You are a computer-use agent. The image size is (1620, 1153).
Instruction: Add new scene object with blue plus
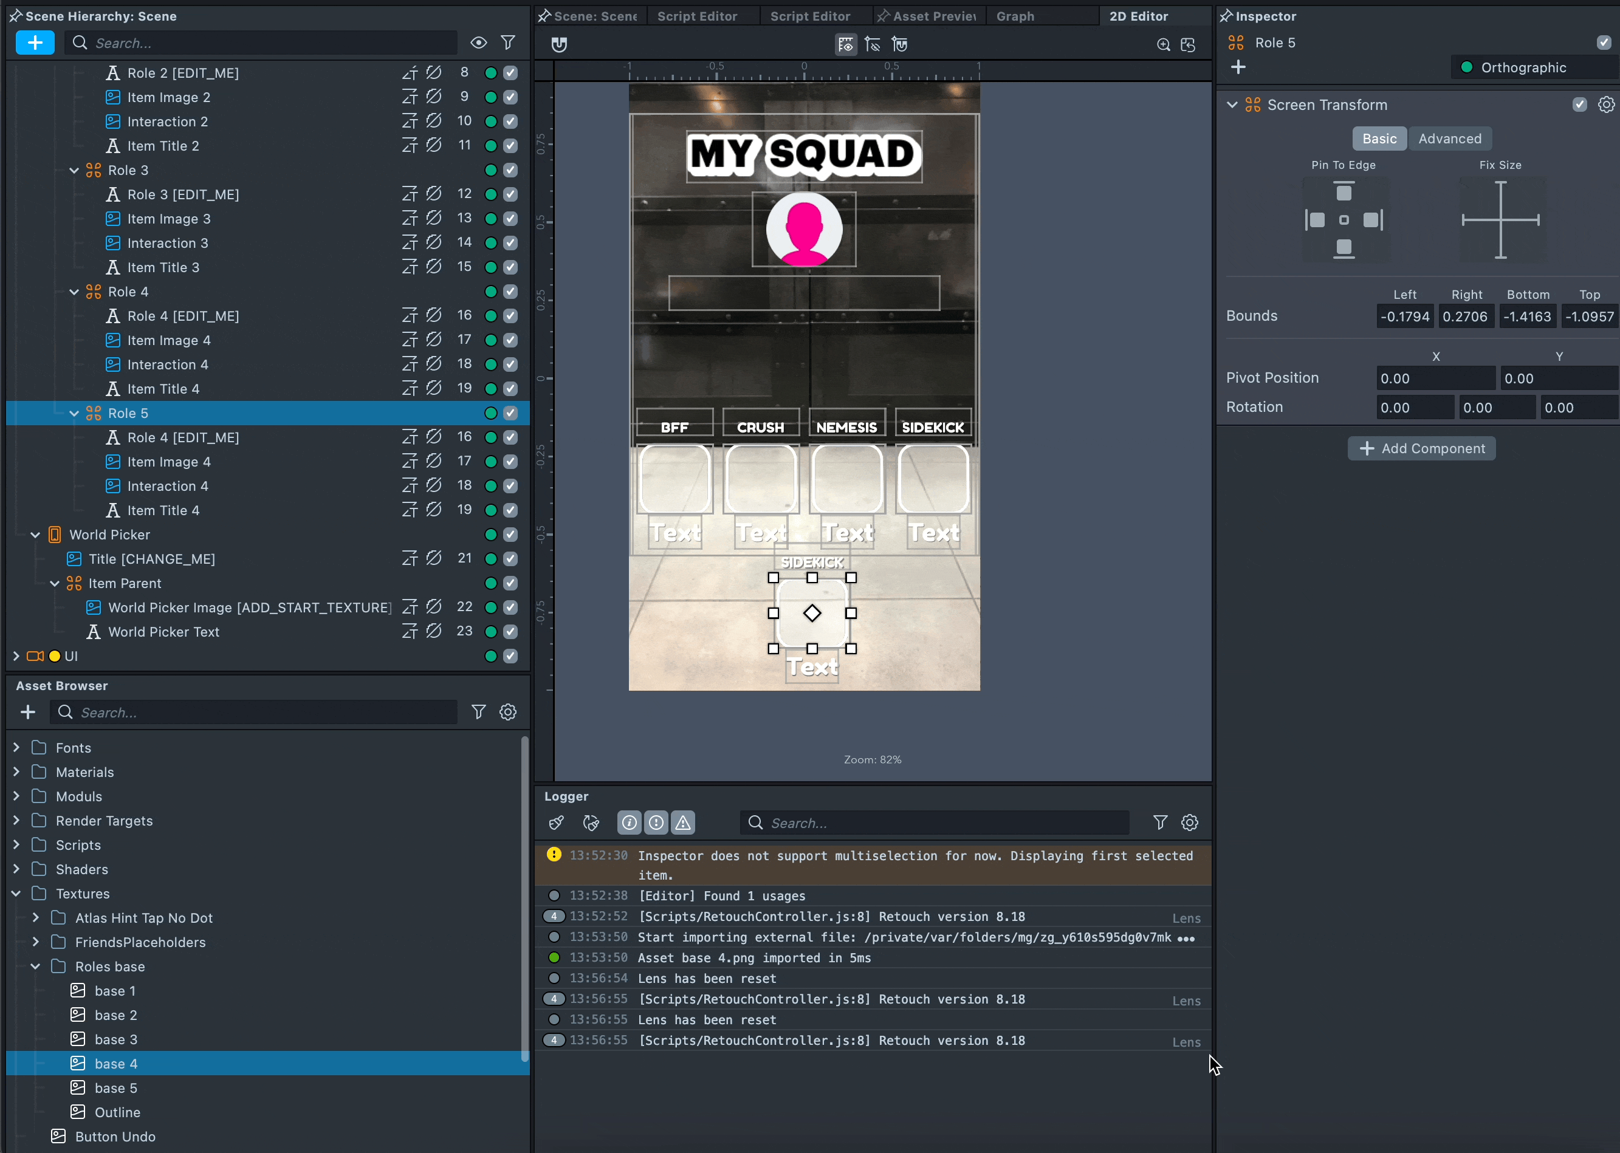tap(35, 43)
